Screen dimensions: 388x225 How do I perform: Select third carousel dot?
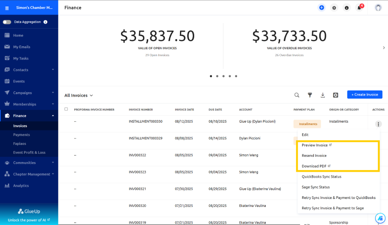(x=223, y=76)
